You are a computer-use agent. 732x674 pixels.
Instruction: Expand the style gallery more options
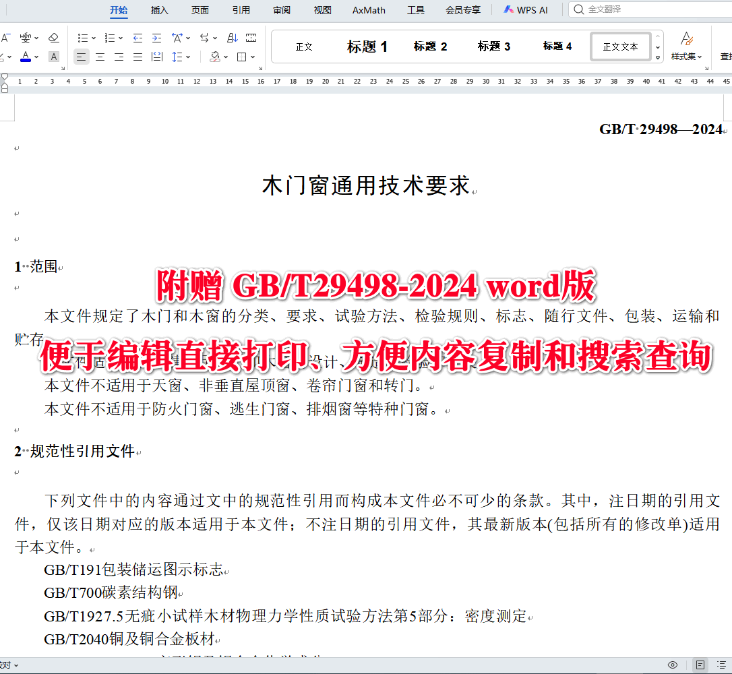(x=657, y=57)
